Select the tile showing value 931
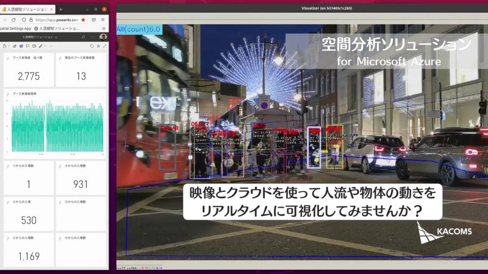488x274 pixels. coord(81,178)
